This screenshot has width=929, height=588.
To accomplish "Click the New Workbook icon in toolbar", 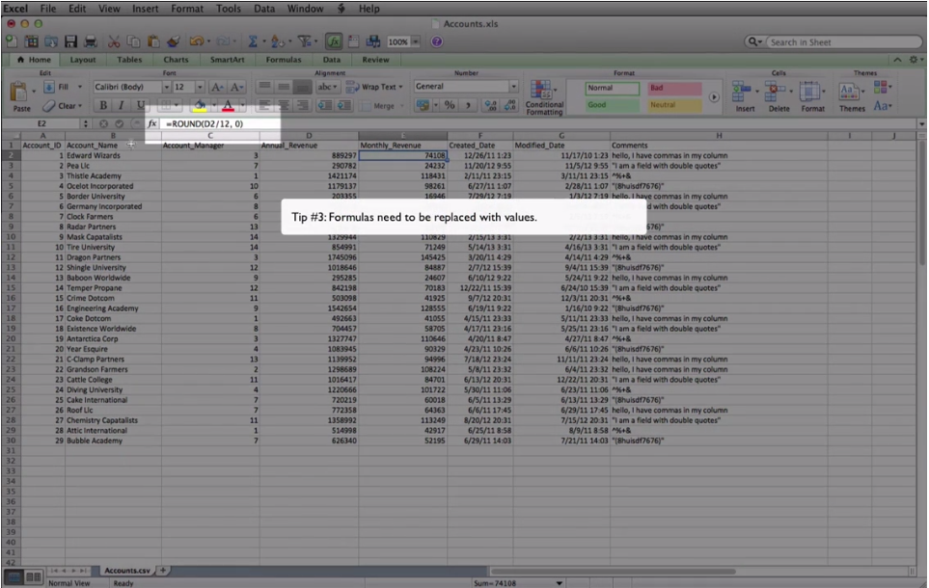I will point(12,41).
